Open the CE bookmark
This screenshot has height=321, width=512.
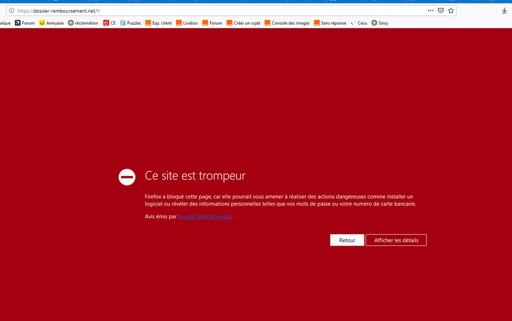coord(109,23)
